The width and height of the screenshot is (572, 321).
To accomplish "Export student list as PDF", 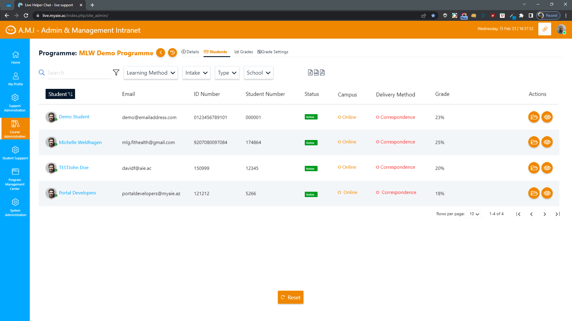I will 322,73.
